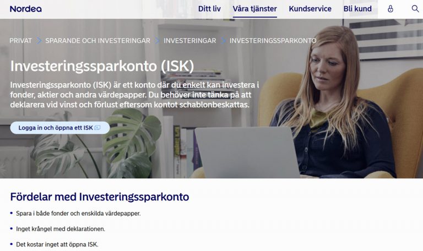
Task: Open the Våra tjänster menu
Action: click(x=254, y=9)
